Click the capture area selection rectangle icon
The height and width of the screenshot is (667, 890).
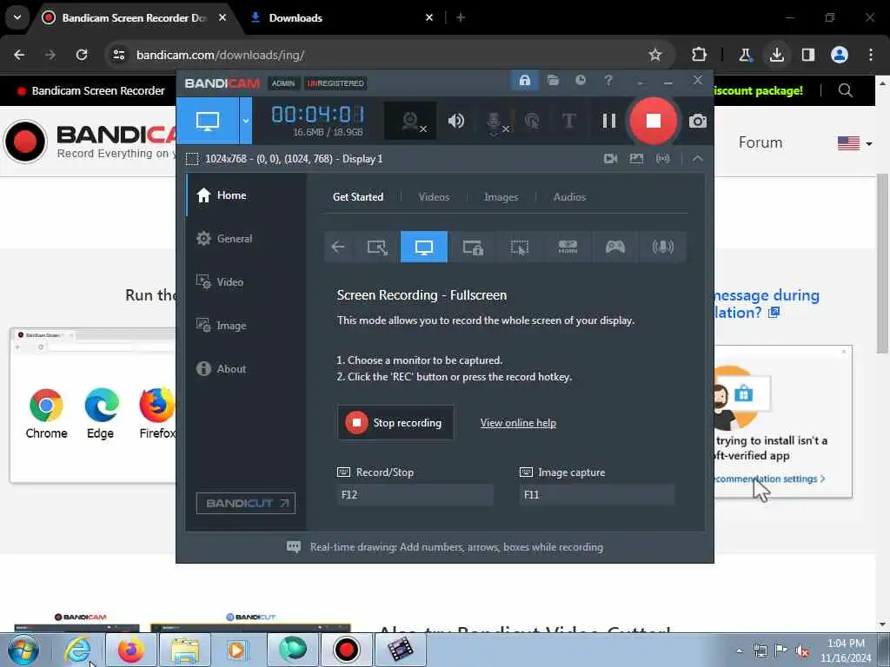click(x=192, y=159)
